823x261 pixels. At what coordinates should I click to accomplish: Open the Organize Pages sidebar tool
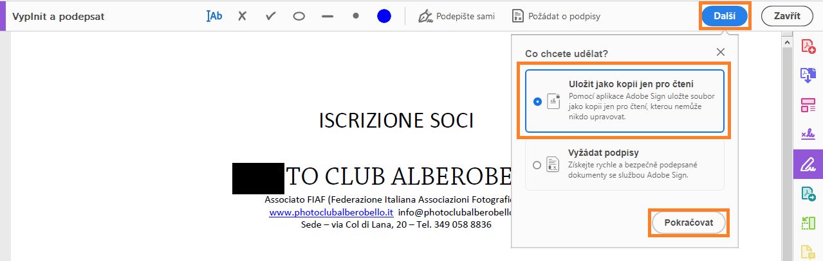click(808, 105)
